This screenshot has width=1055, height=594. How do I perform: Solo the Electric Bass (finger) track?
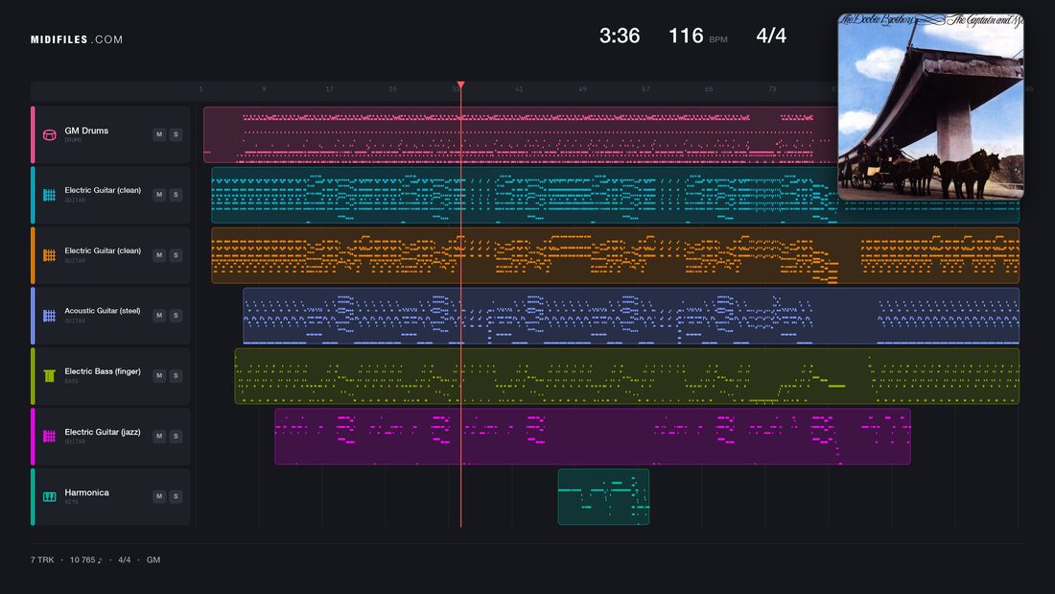176,376
